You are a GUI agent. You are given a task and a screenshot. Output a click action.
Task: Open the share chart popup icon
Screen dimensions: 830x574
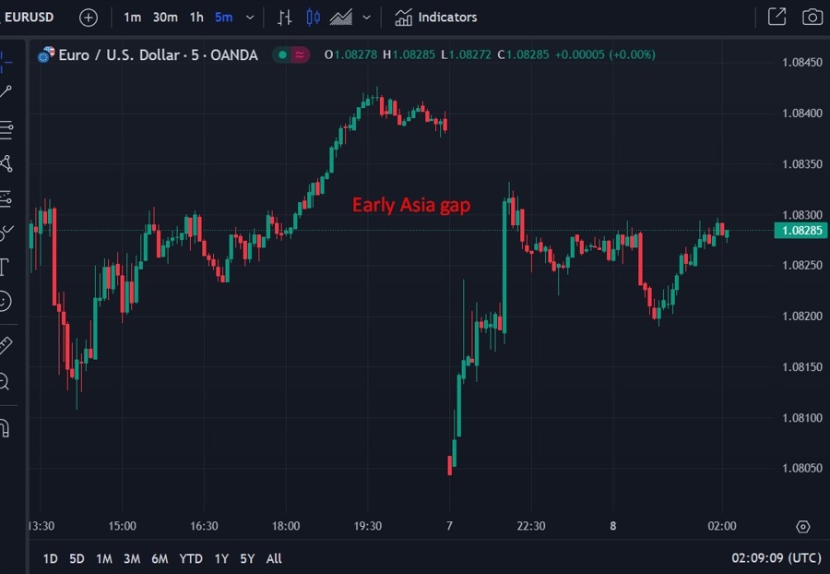pyautogui.click(x=777, y=17)
